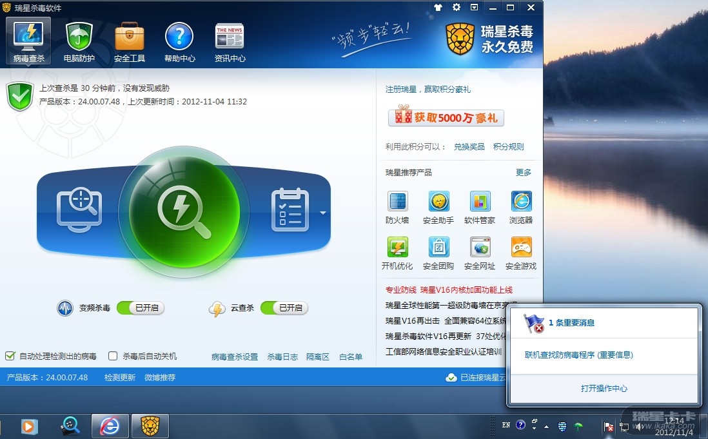This screenshot has height=439, width=708.
Task: Click 产品版本：24.00.07.48 in status bar
Action: [x=48, y=377]
